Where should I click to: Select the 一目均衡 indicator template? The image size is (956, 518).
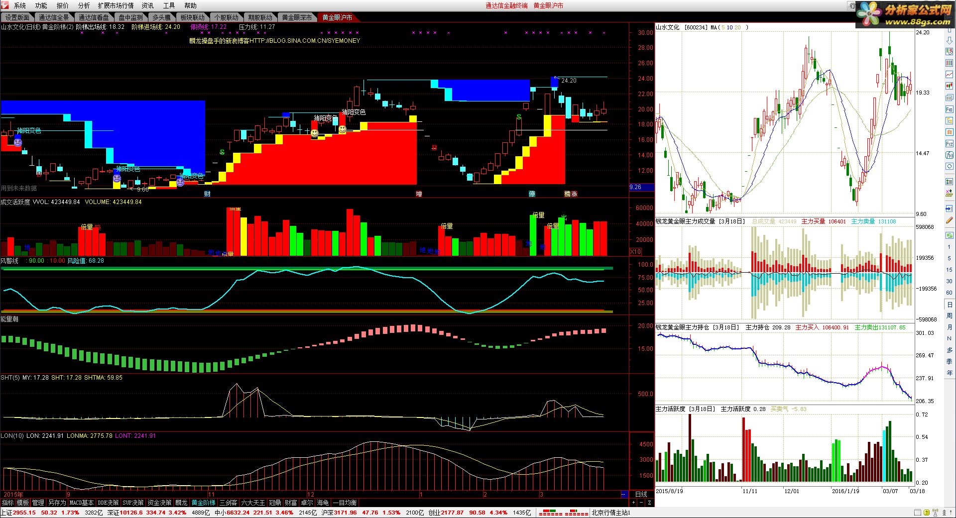point(345,503)
